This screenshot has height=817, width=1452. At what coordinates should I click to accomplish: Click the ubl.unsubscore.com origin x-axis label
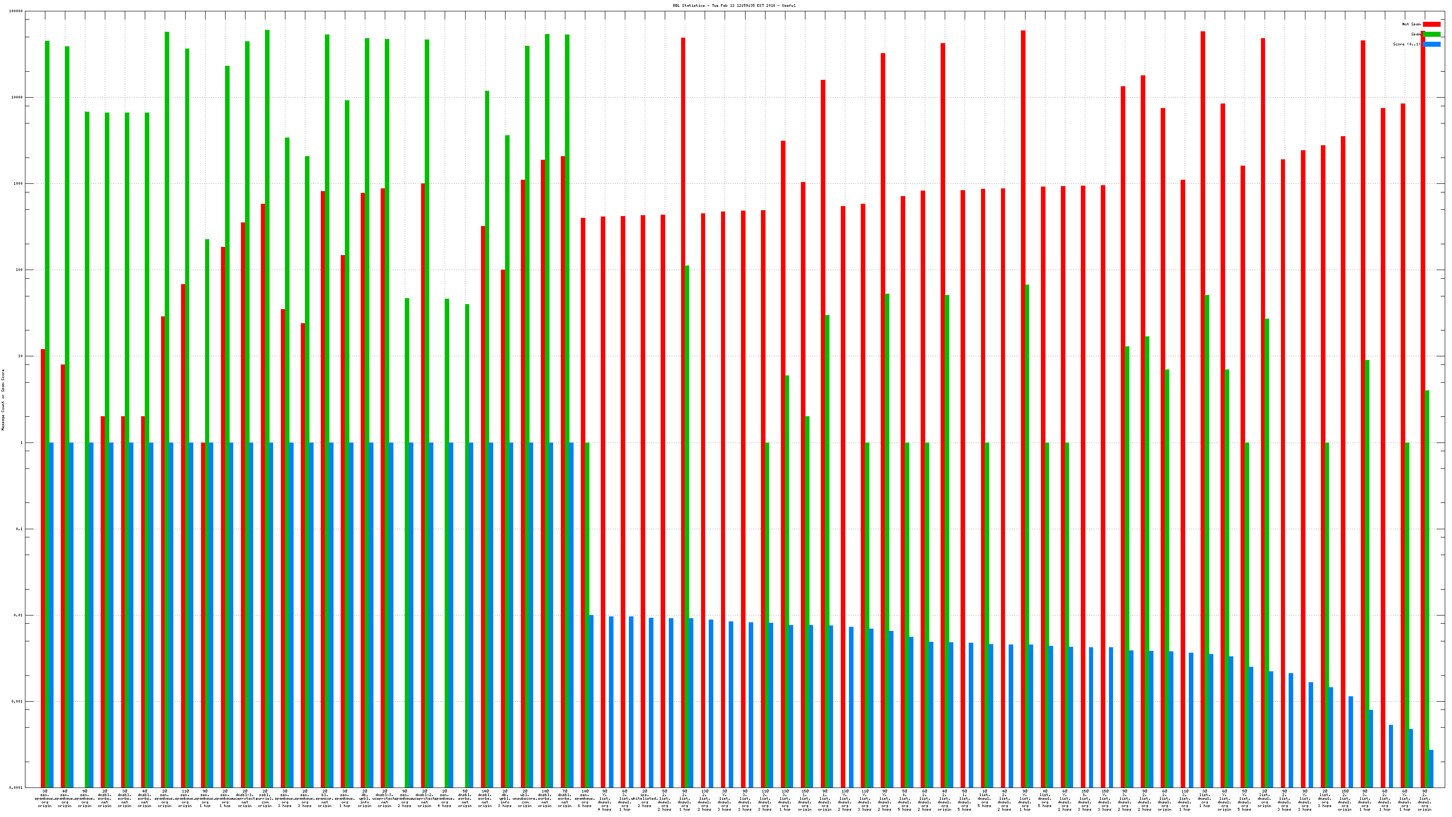[x=525, y=798]
